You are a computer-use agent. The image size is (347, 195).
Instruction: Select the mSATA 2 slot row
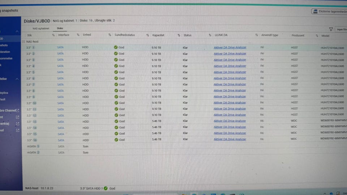(x=185, y=152)
